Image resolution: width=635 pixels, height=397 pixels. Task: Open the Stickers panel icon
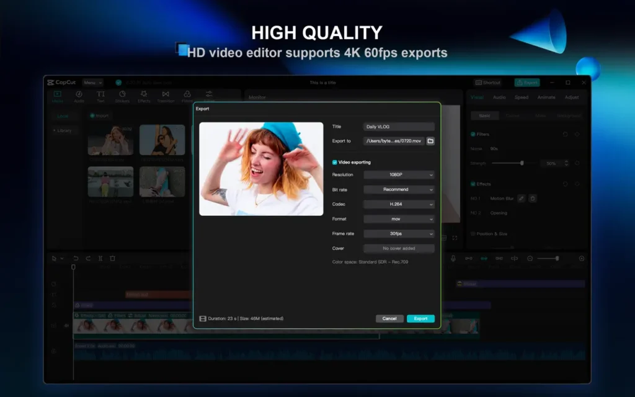click(122, 94)
